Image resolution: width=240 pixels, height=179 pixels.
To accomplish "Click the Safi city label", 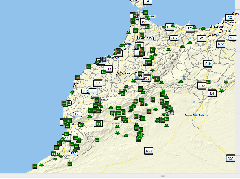I will pos(76,85).
